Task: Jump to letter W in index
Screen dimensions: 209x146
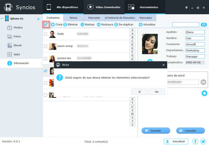Action: (x=132, y=114)
